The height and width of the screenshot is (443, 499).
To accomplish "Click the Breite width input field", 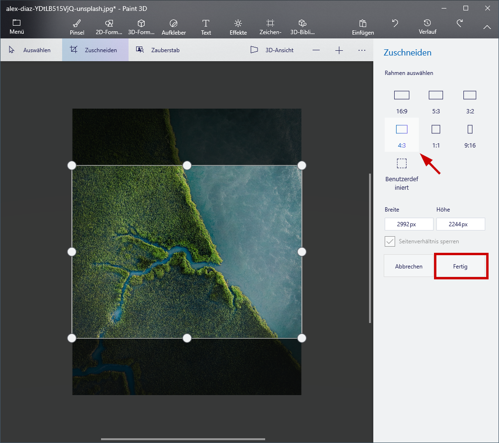I will [409, 224].
